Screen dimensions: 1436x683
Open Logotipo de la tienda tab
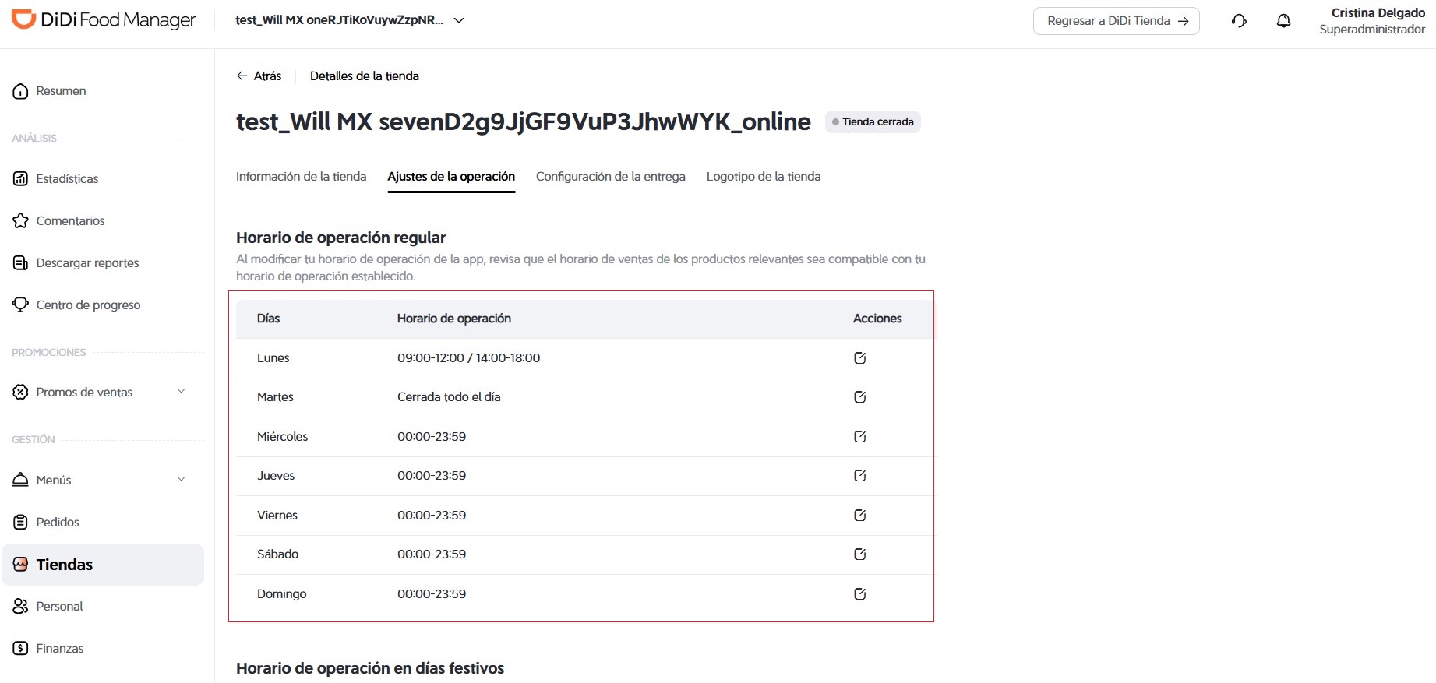tap(764, 177)
